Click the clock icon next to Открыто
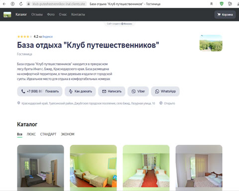Screen dimensions: 239x191 (161, 103)
